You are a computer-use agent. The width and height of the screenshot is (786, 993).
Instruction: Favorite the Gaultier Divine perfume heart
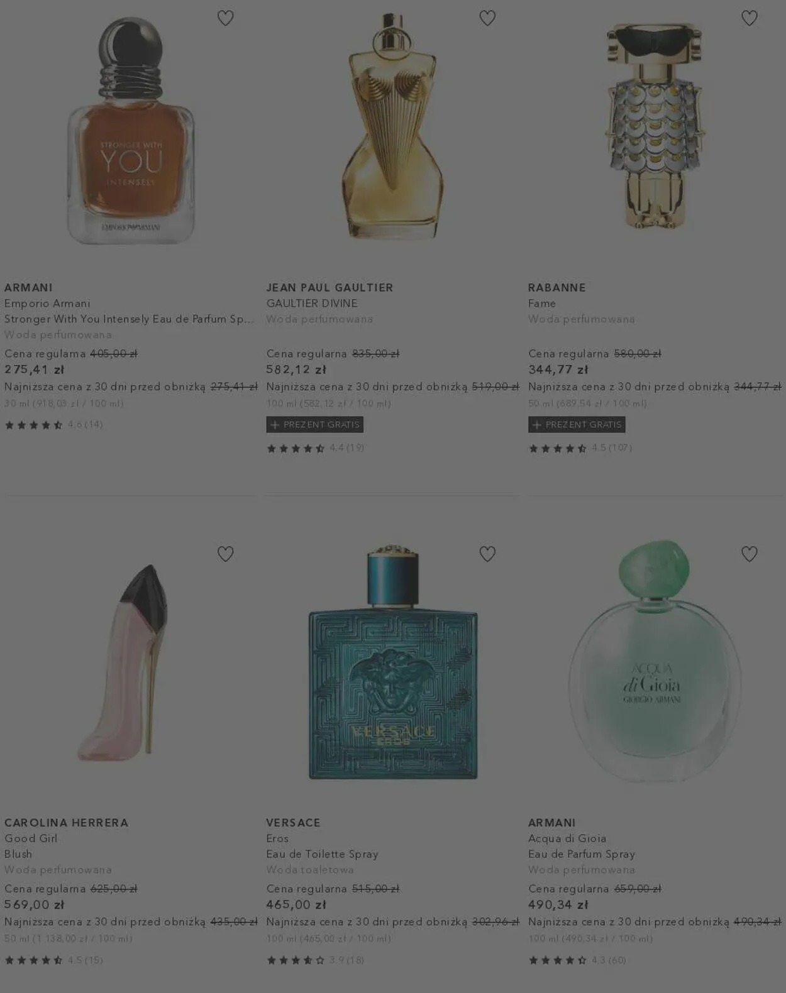[x=487, y=18]
